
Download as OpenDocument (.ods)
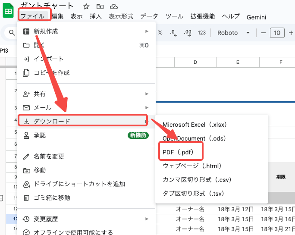coord(212,138)
